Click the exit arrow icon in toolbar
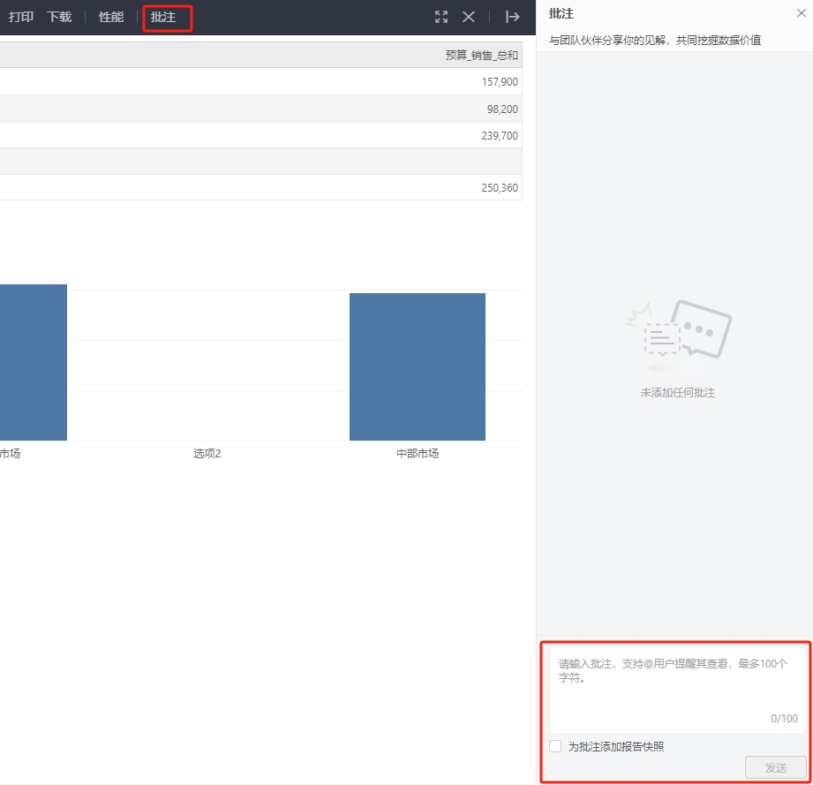The image size is (813, 785). [512, 17]
